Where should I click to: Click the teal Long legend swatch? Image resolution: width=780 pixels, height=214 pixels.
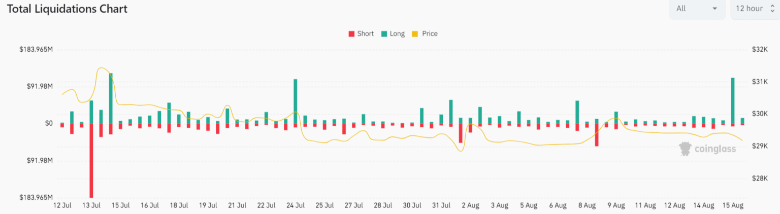click(x=384, y=34)
